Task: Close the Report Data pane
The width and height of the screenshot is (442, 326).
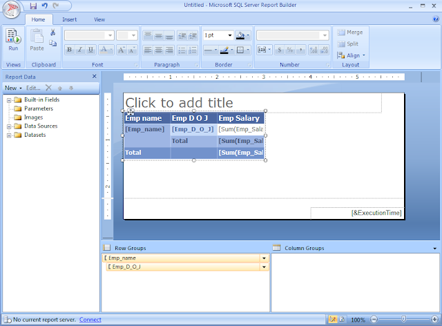Action: 95,77
